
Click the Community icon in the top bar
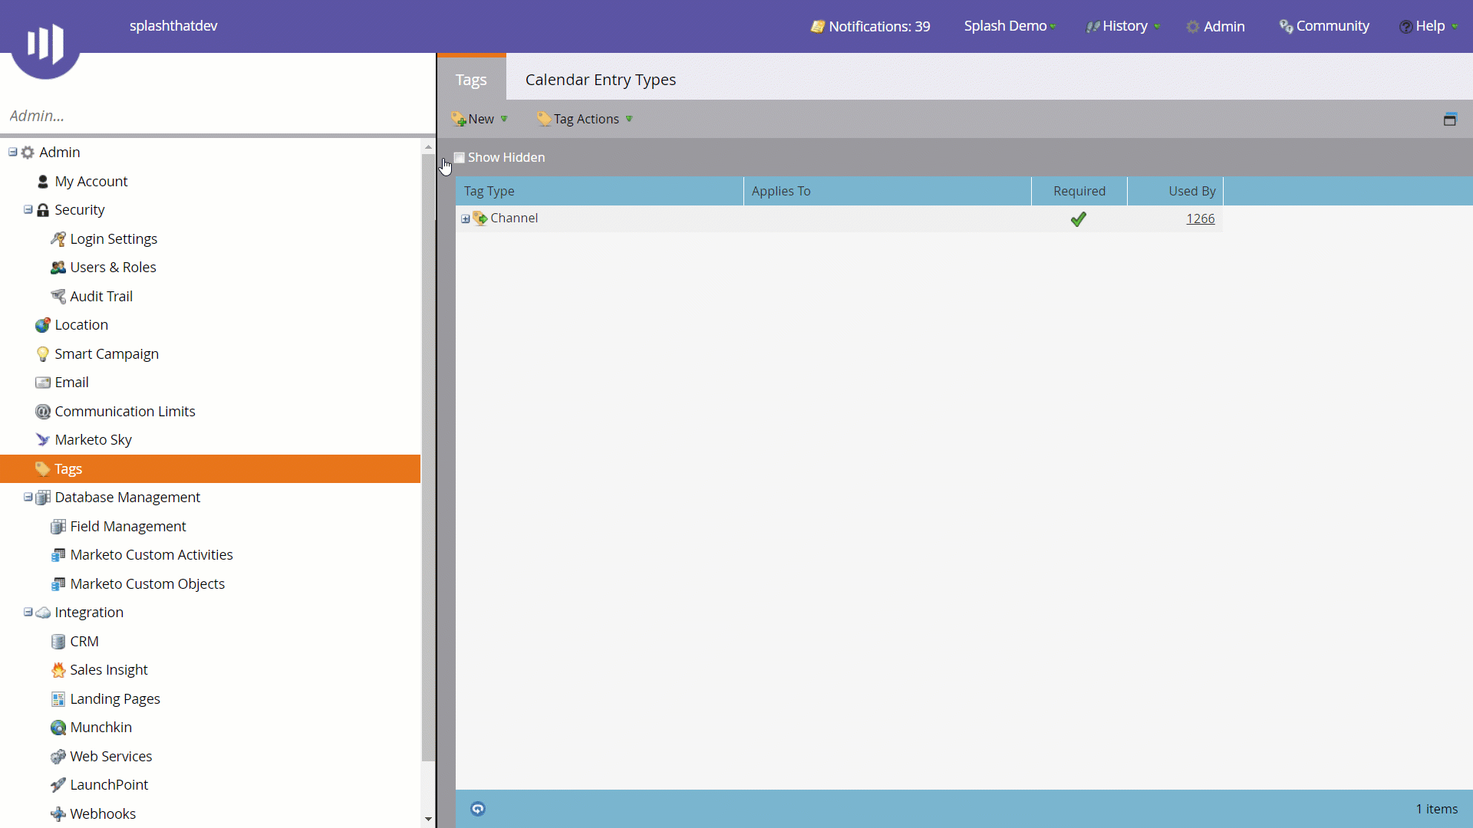(1286, 27)
